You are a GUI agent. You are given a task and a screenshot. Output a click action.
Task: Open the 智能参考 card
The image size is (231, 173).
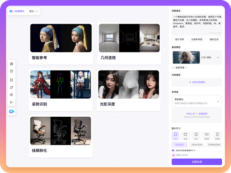pyautogui.click(x=61, y=43)
